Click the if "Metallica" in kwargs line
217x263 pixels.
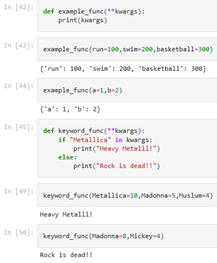pyautogui.click(x=105, y=140)
